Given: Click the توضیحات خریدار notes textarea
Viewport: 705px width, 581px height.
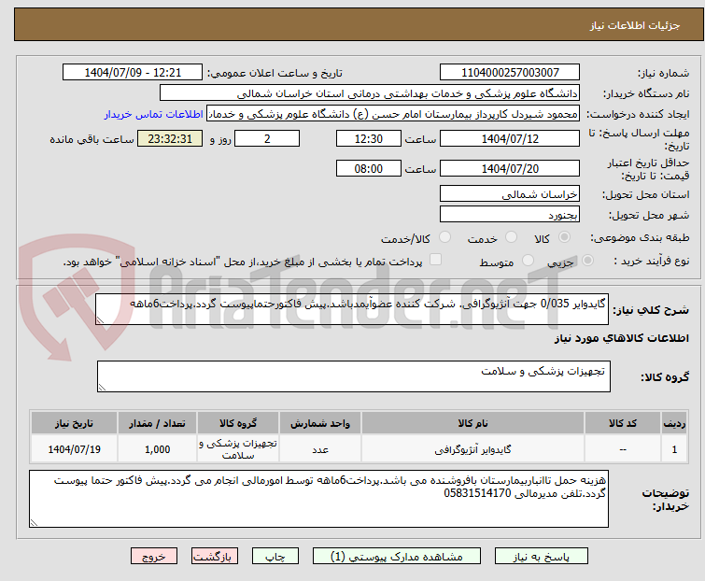Looking at the screenshot, I should click(318, 499).
